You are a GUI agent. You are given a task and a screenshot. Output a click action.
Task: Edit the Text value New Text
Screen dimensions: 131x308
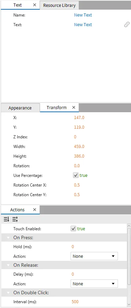click(83, 24)
